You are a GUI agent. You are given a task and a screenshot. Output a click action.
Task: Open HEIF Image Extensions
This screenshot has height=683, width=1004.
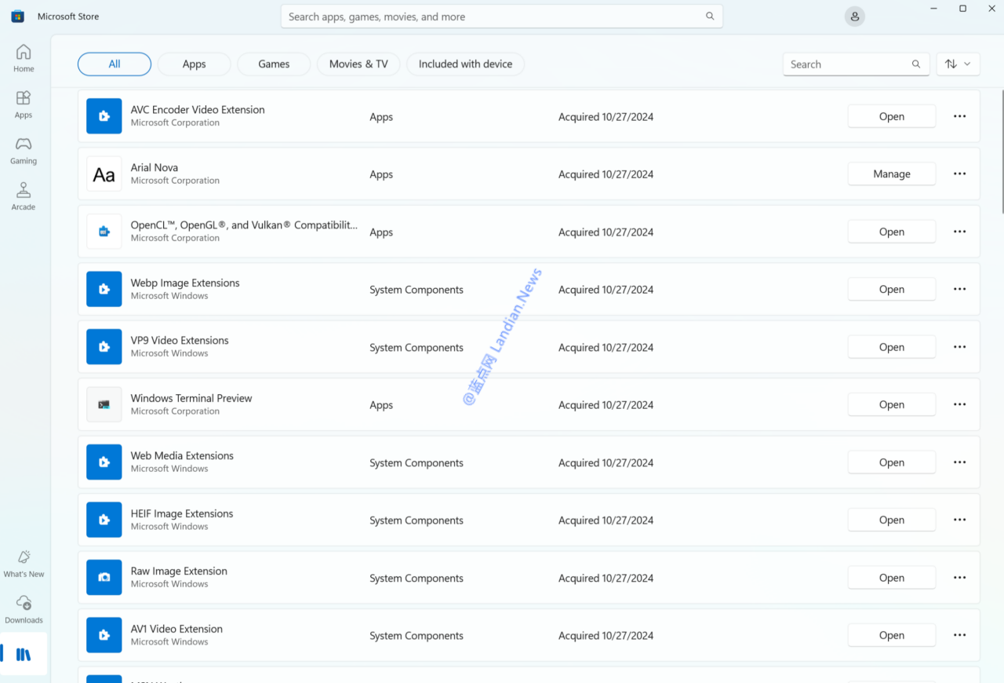click(891, 520)
